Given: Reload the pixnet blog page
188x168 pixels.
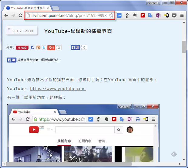Looking at the screenshot, I should (21, 15).
